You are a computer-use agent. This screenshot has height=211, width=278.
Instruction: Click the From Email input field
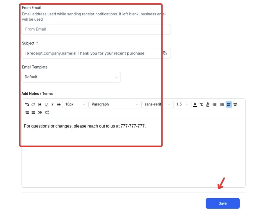tap(96, 29)
